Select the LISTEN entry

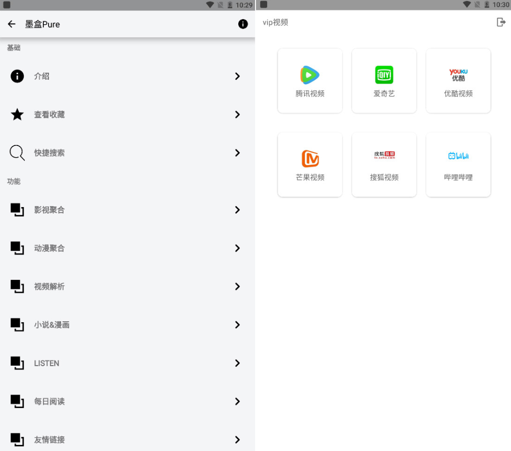tap(46, 363)
